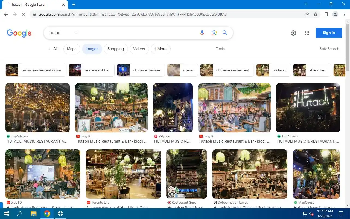Open File Explorer from taskbar
Viewport: 350px width, 219px height.
click(x=33, y=214)
